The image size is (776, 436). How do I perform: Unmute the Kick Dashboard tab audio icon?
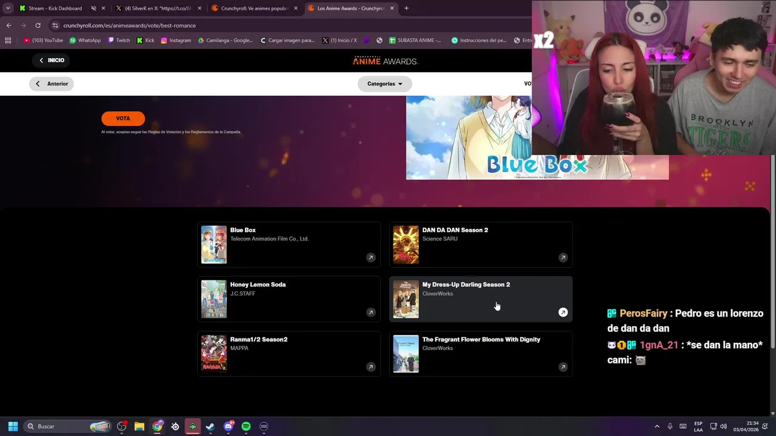94,8
